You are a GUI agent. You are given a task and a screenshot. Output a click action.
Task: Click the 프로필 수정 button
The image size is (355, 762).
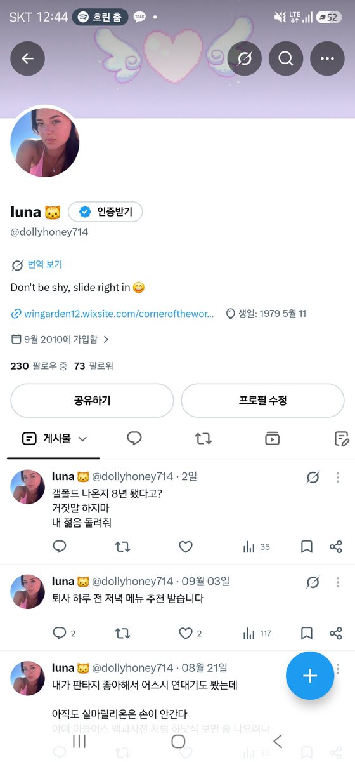263,401
